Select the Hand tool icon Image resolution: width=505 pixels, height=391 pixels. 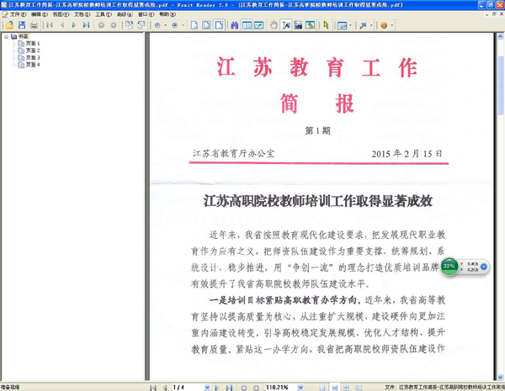coord(274,25)
